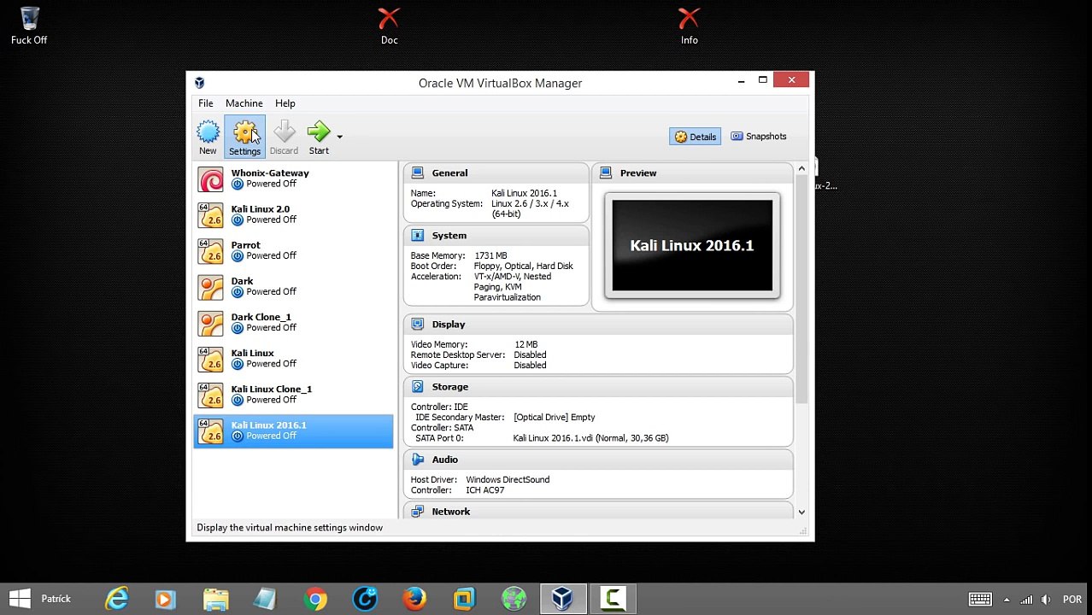Screen dimensions: 1092x615
Task: Switch to Details view
Action: (x=695, y=137)
